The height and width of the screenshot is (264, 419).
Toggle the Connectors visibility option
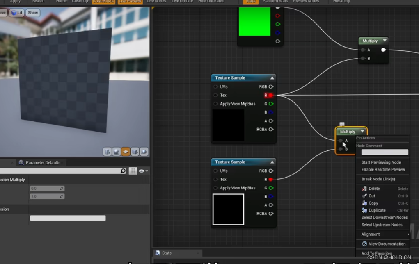pos(103,2)
